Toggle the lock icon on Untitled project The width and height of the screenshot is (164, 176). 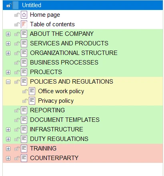click(9, 5)
